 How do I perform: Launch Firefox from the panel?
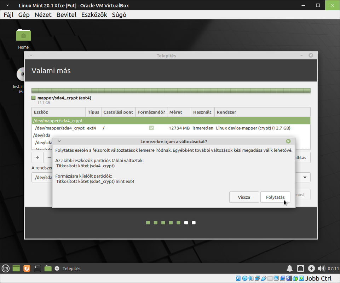[27, 268]
